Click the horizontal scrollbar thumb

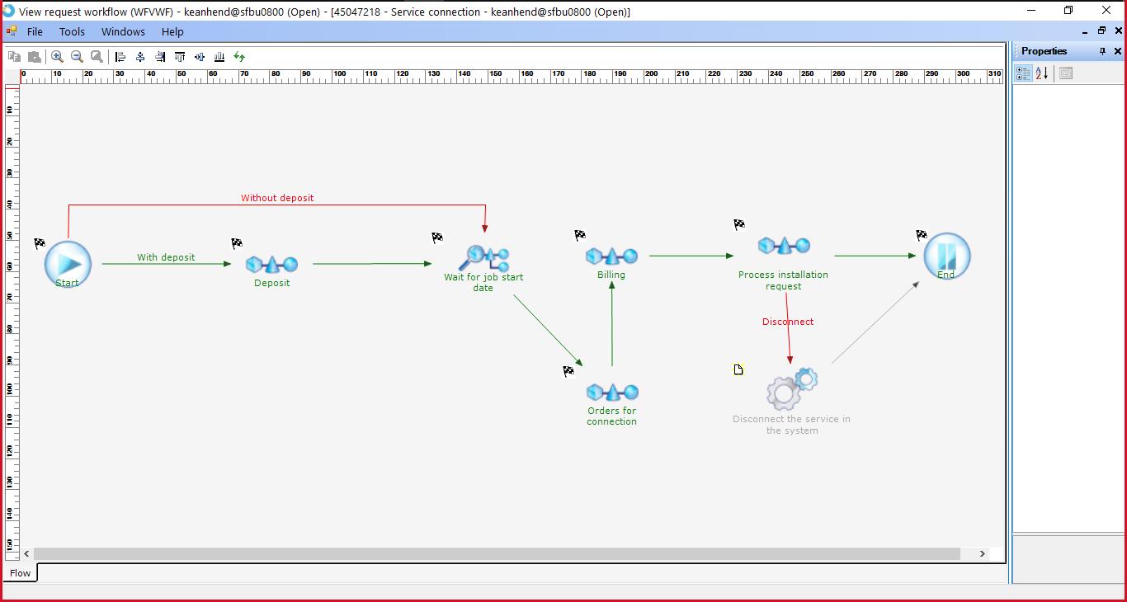tap(497, 553)
